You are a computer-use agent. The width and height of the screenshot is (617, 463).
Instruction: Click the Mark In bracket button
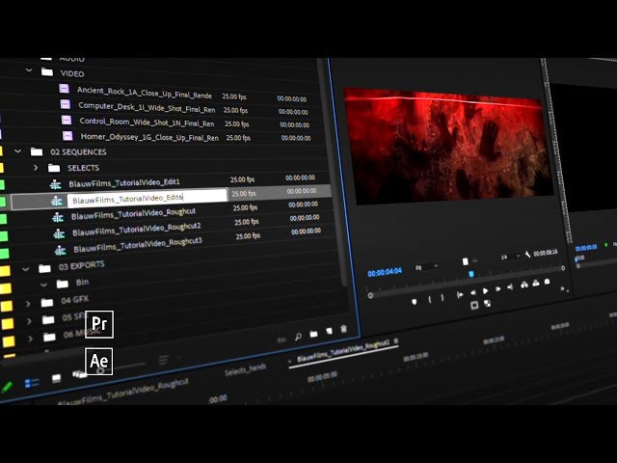click(x=429, y=300)
